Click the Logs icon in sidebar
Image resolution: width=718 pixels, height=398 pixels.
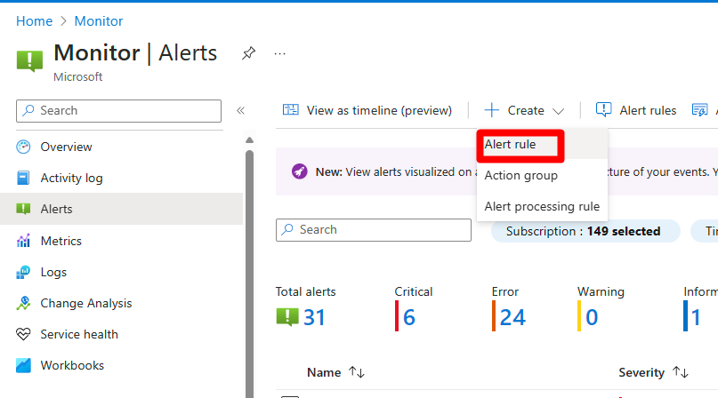(24, 273)
